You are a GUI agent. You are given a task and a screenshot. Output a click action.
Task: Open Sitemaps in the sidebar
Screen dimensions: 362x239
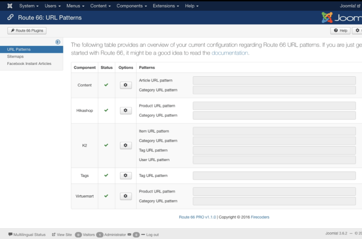[15, 56]
